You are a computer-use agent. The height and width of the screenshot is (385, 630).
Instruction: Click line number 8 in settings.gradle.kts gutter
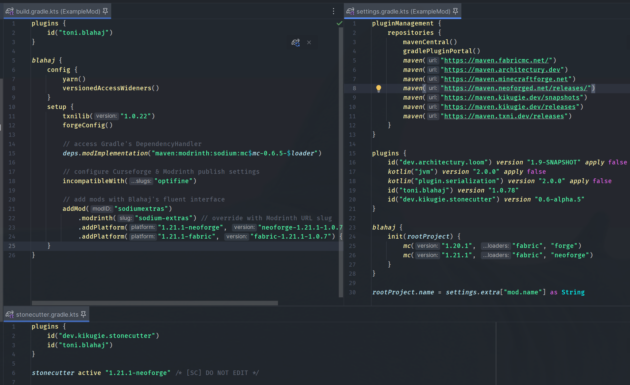point(354,88)
